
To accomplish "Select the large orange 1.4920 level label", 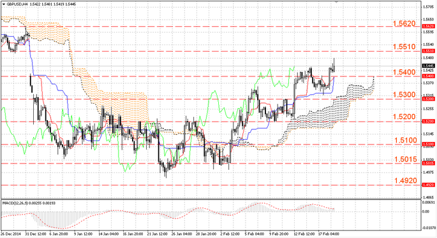I will [x=406, y=181].
